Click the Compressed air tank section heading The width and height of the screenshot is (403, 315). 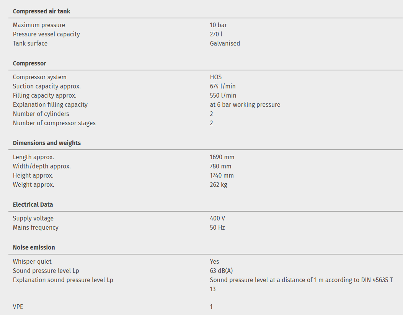(x=41, y=11)
